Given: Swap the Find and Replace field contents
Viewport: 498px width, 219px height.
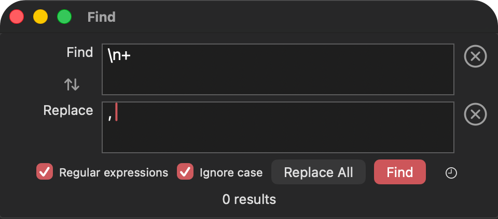Looking at the screenshot, I should click(x=72, y=84).
